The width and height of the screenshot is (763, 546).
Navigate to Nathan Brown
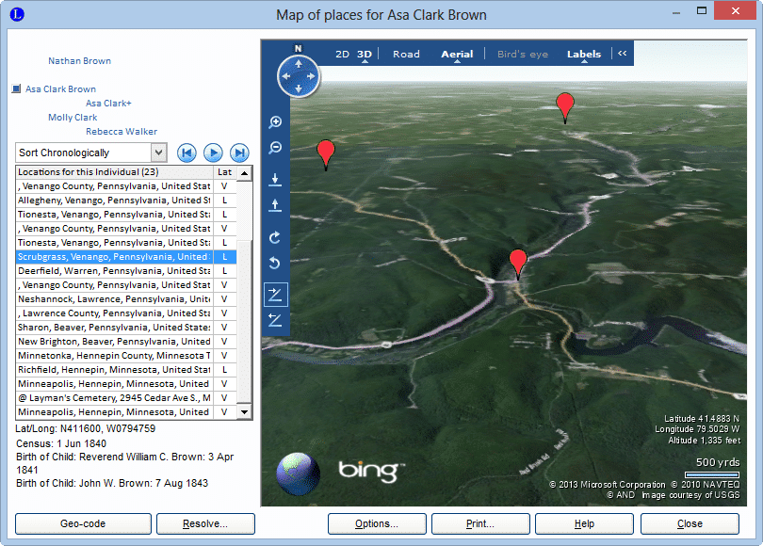point(80,61)
